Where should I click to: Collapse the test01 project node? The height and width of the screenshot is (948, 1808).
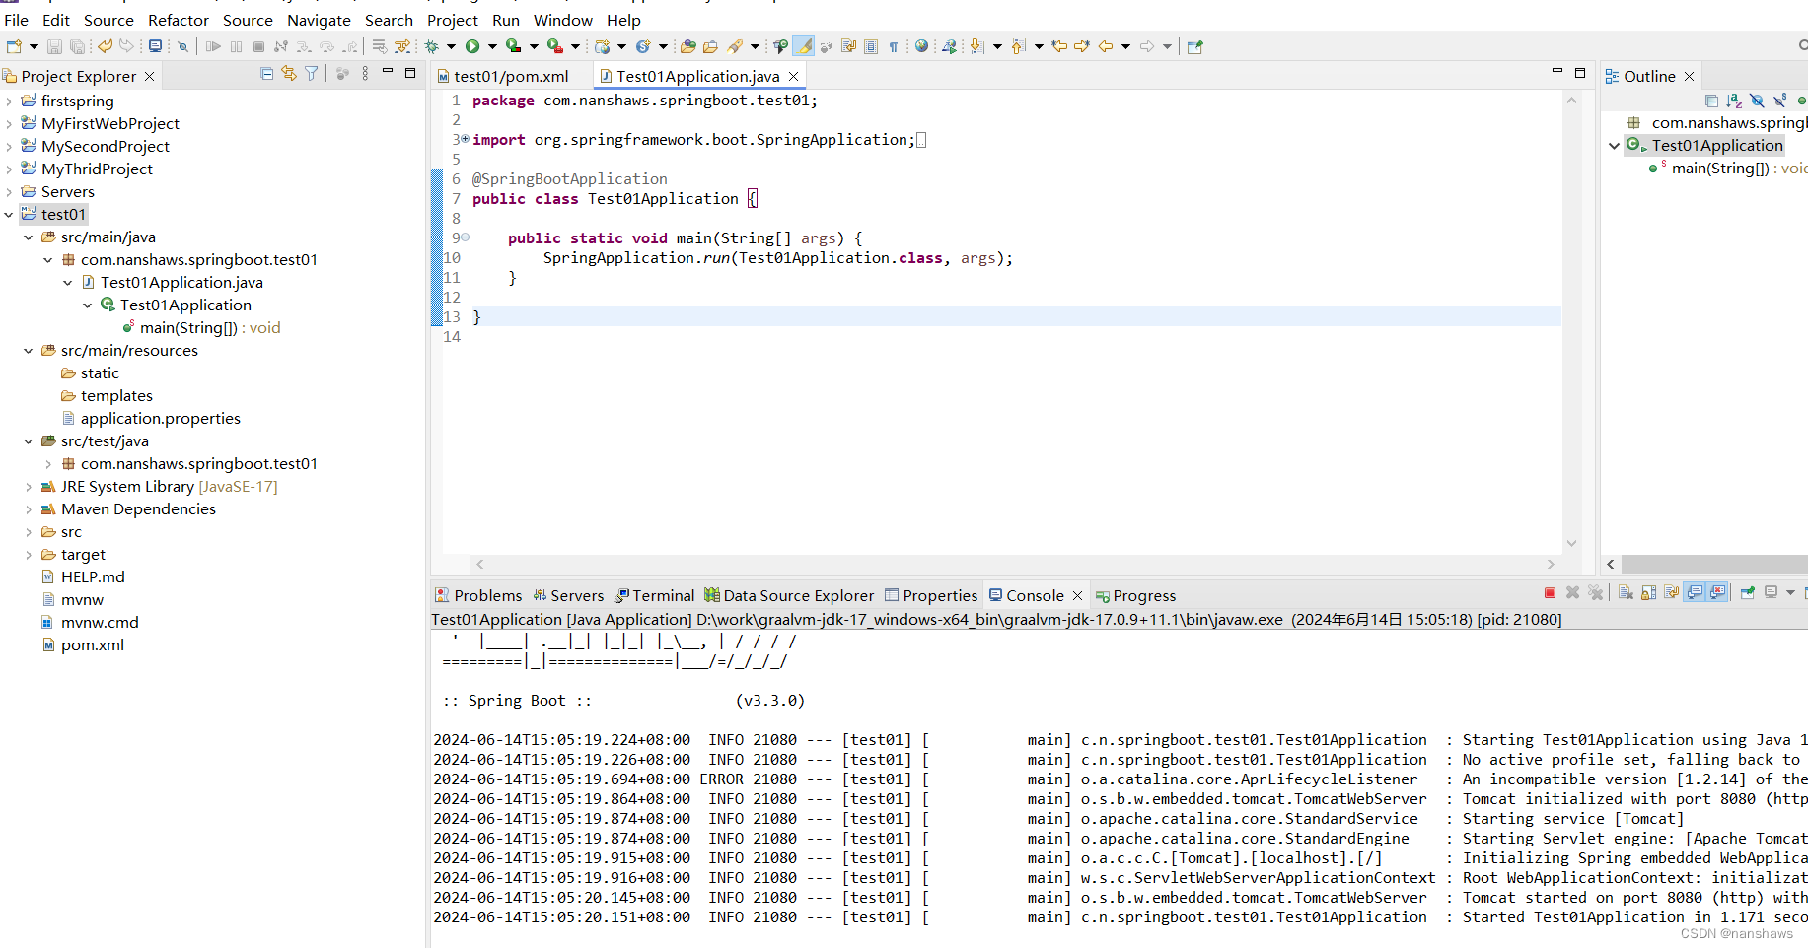point(9,214)
